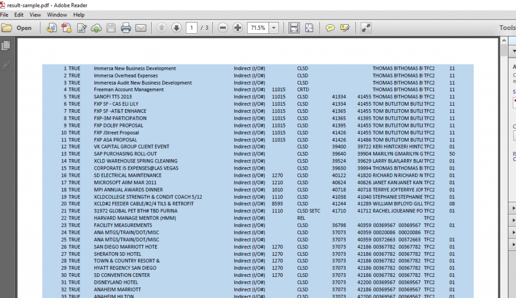516x298 pixels.
Task: Click the Open file button
Action: pos(17,28)
